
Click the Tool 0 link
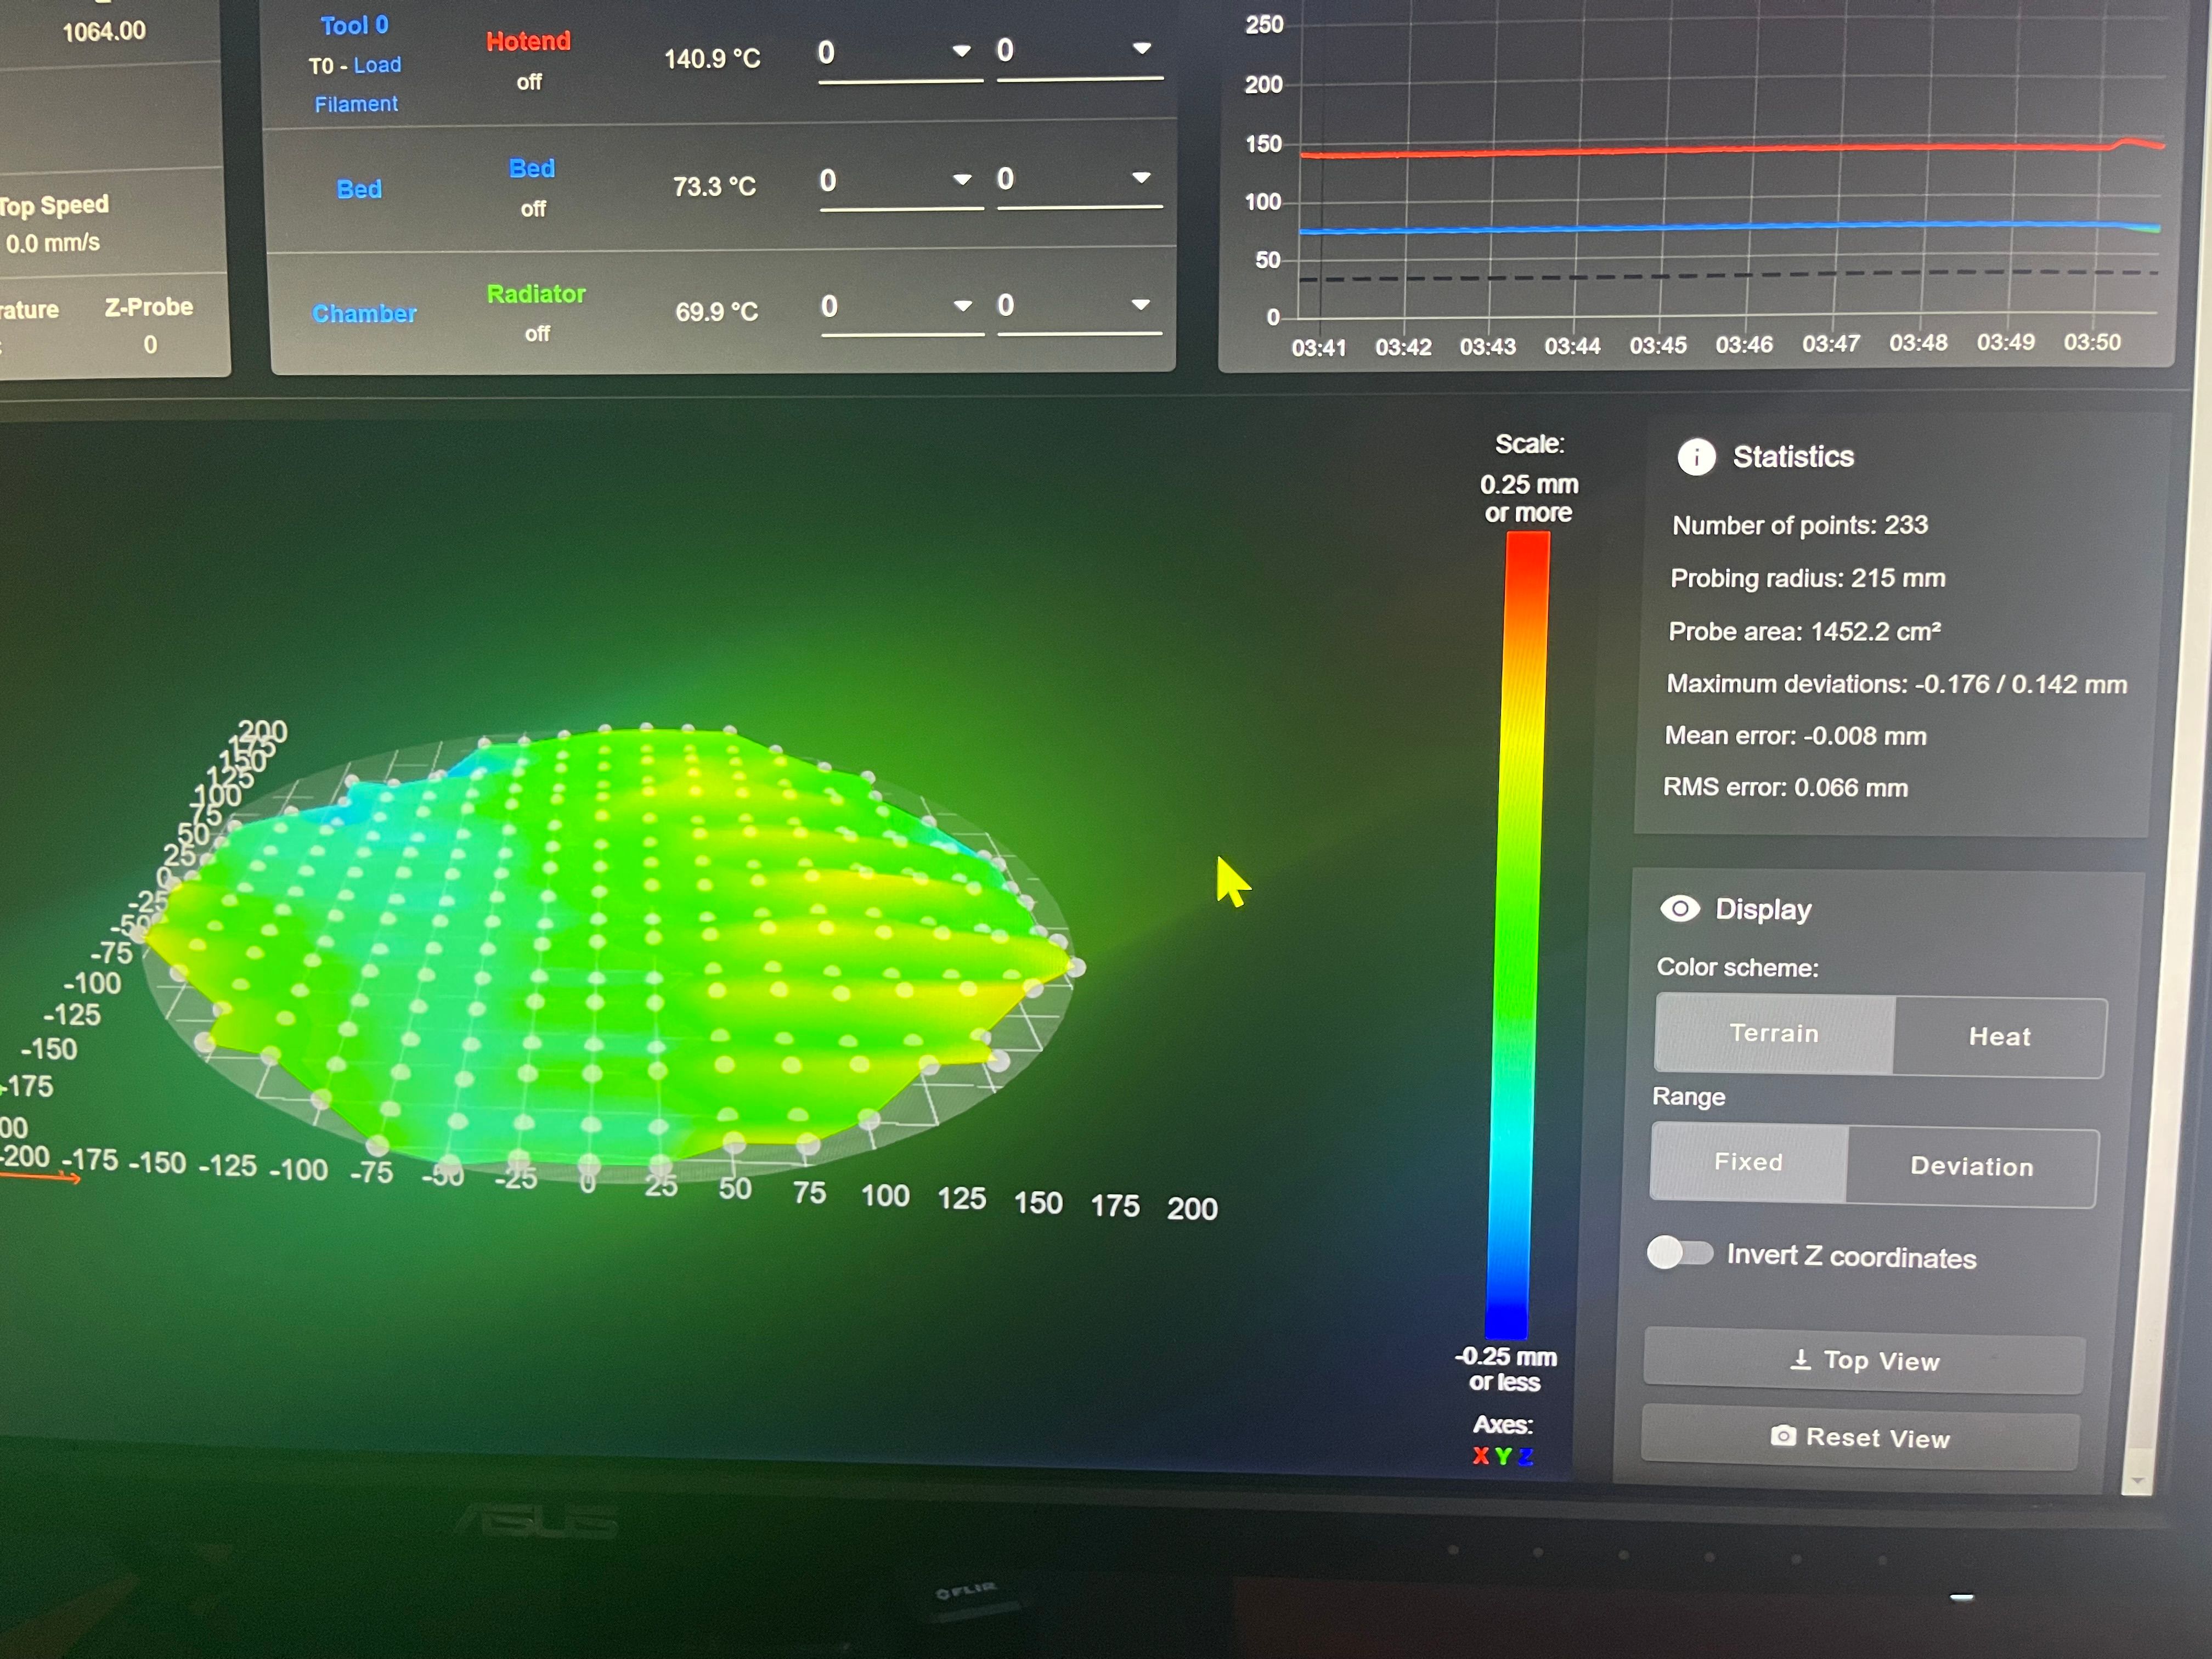354,26
